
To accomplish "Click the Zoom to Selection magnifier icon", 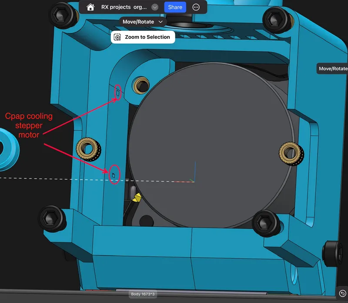I will [117, 37].
